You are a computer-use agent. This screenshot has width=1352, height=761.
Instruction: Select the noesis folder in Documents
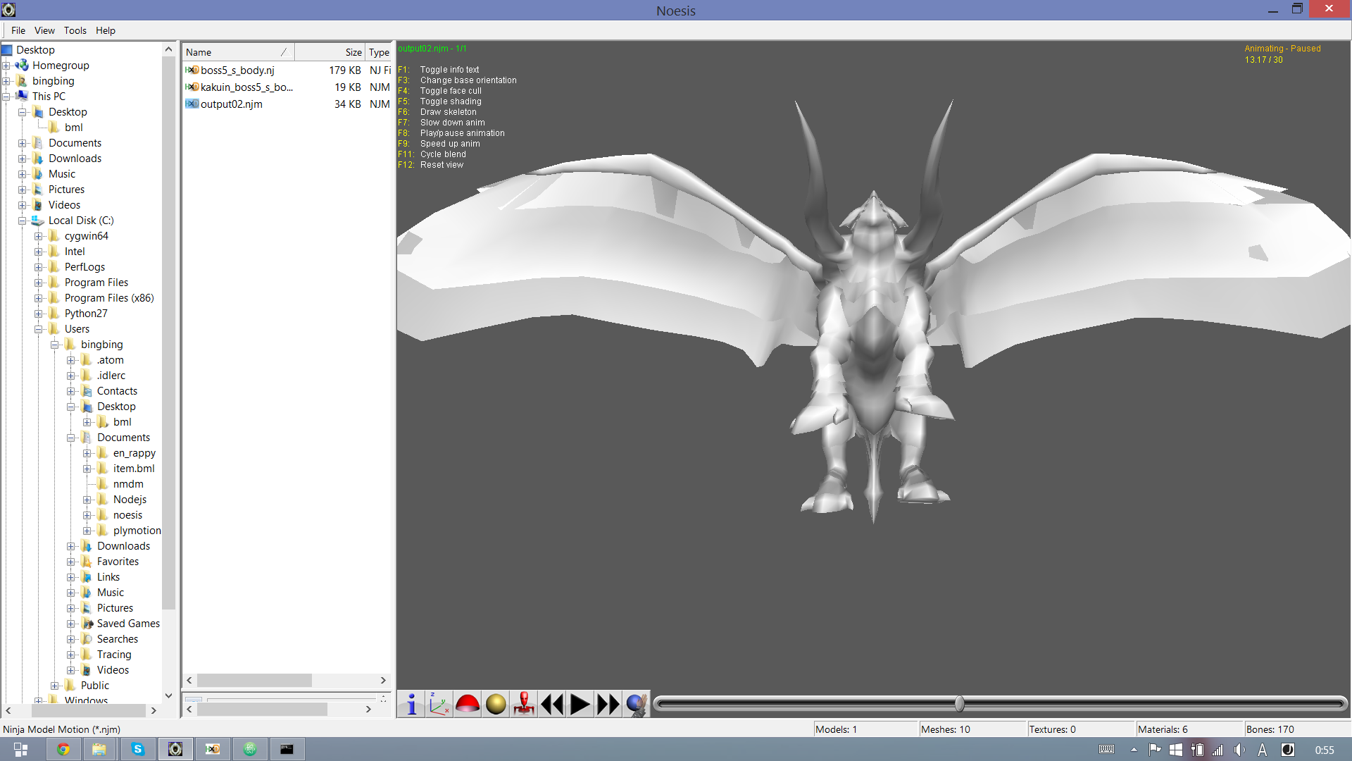click(x=127, y=515)
